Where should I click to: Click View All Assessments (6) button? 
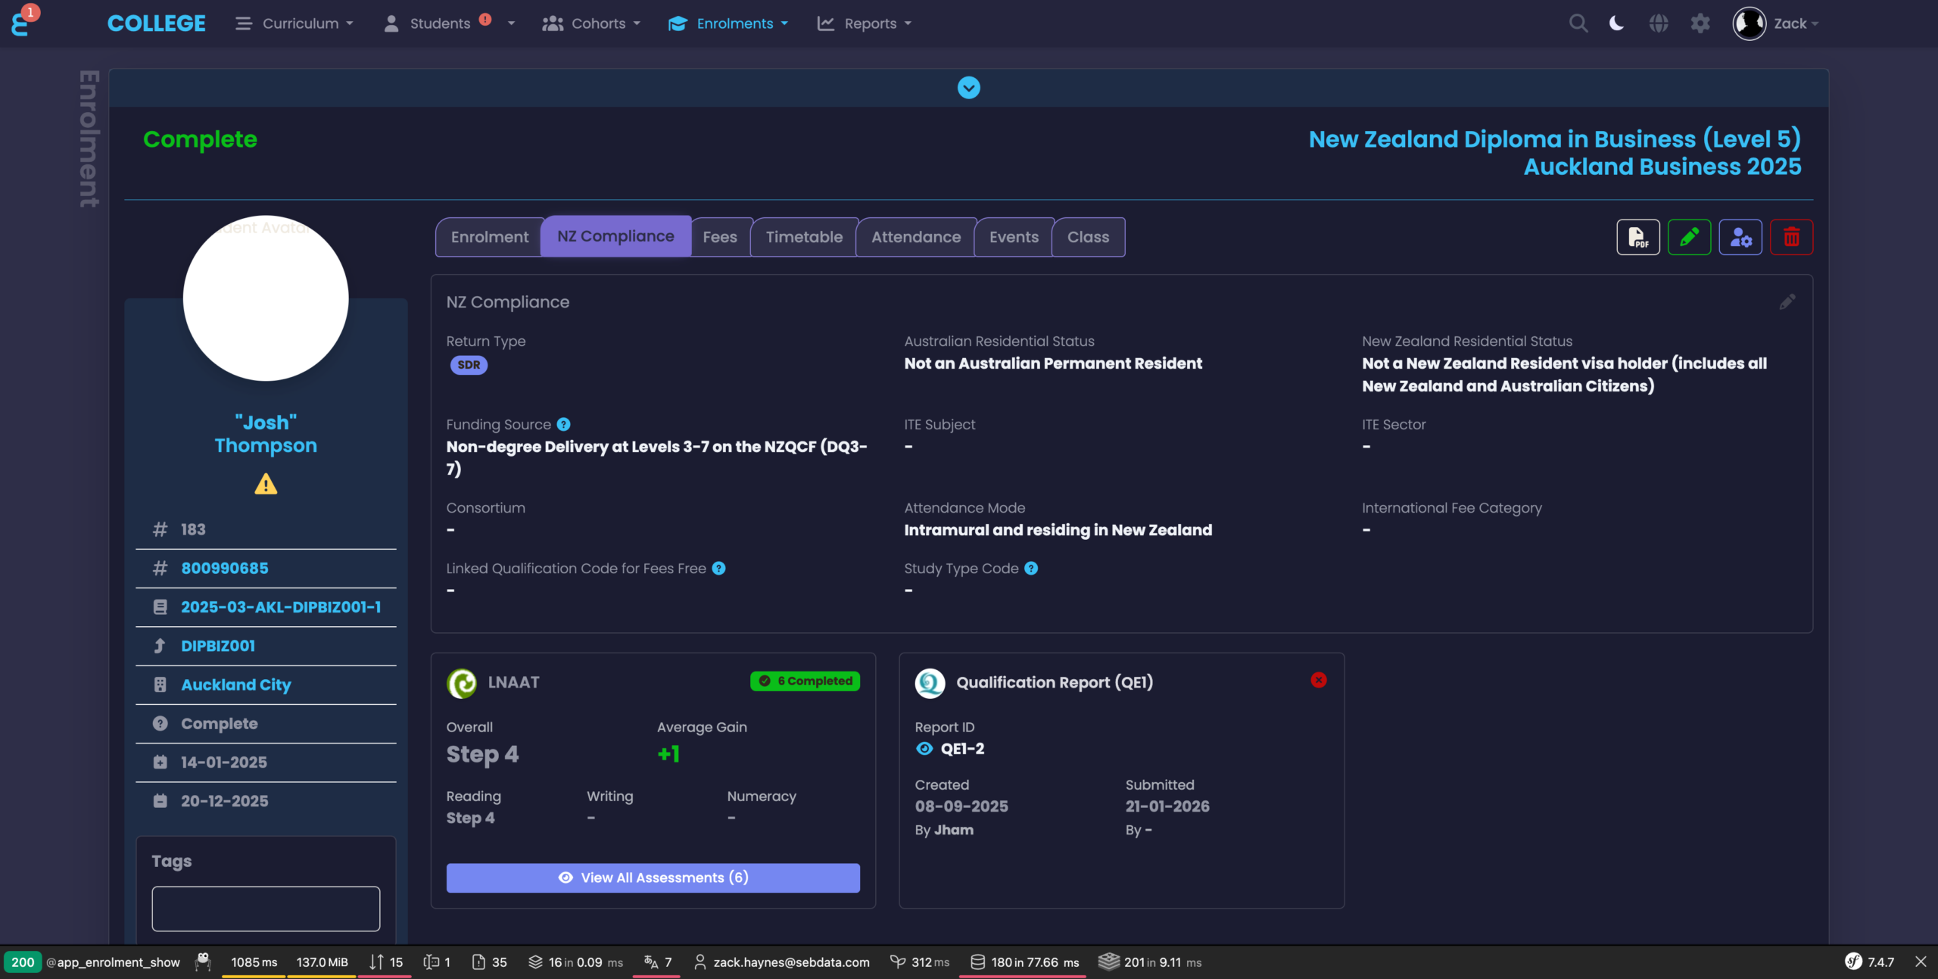point(653,878)
